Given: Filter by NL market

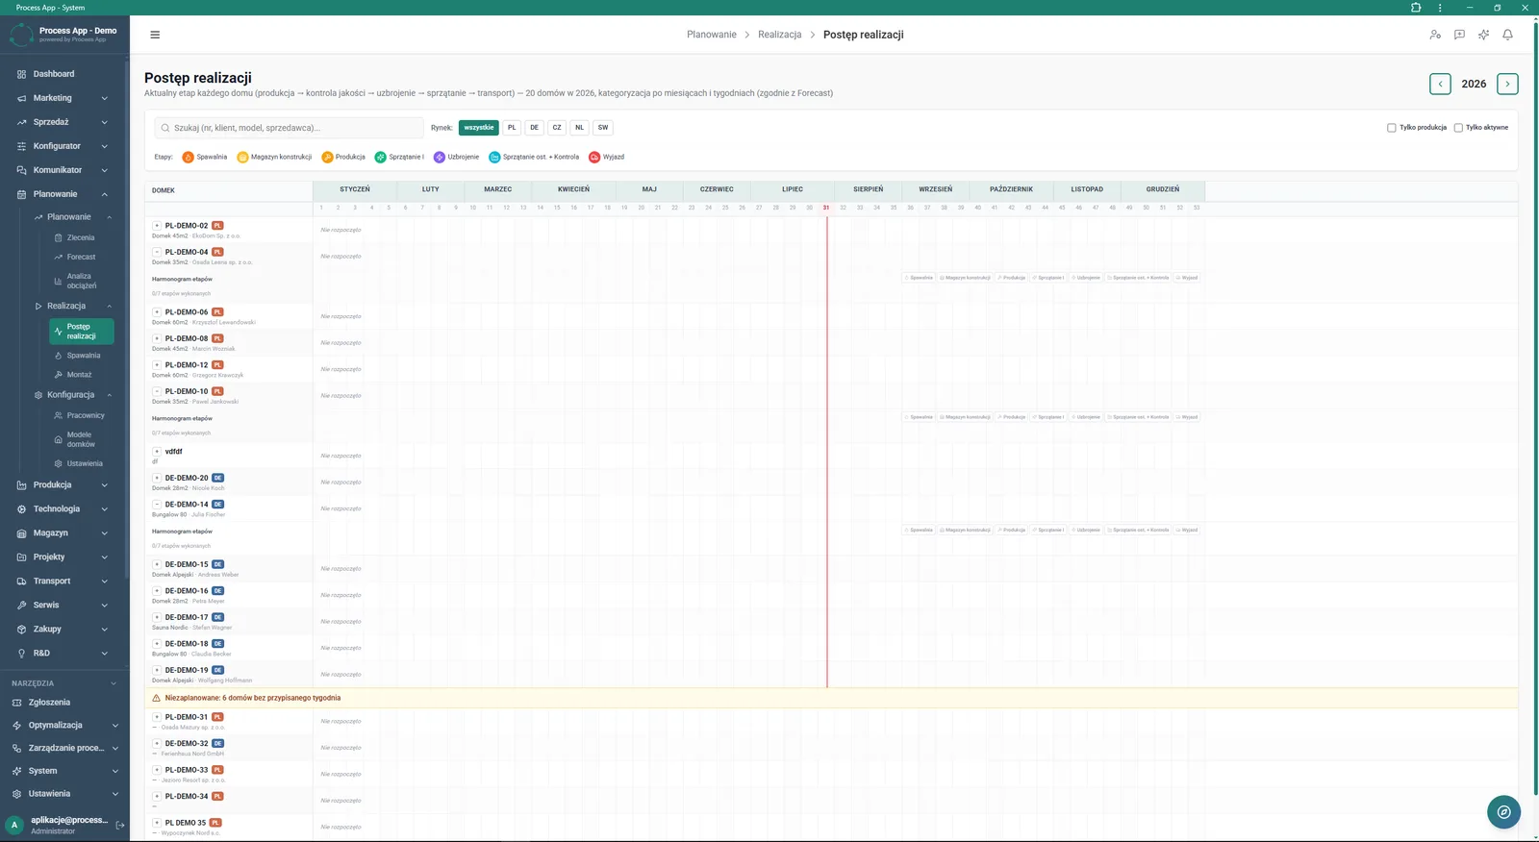Looking at the screenshot, I should coord(579,127).
